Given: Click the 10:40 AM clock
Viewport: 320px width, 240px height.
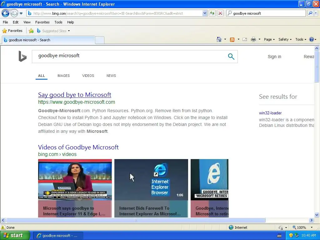Looking at the screenshot, I should [308, 236].
